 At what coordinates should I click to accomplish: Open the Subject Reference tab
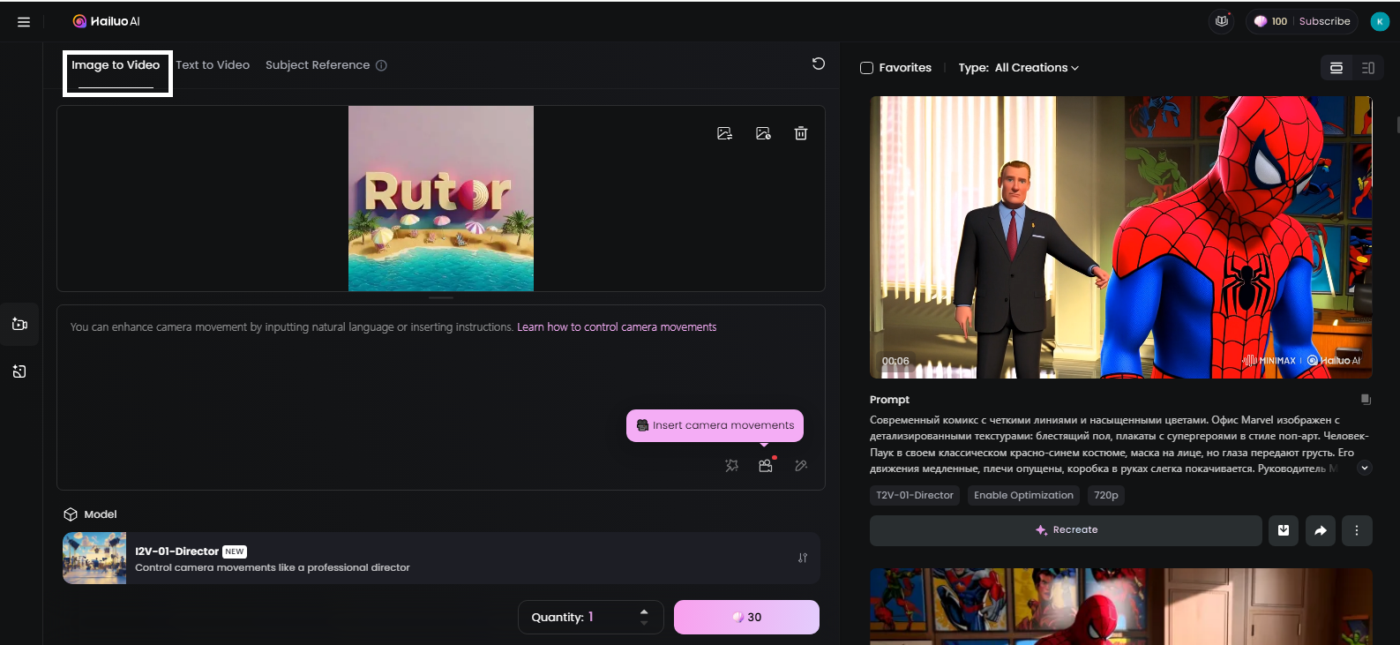[318, 65]
